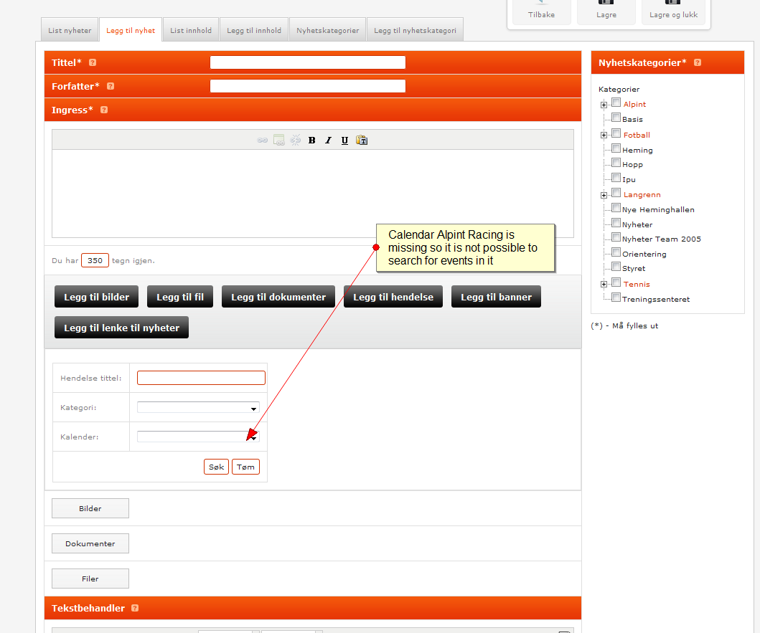The height and width of the screenshot is (633, 760).
Task: Open the Nyhetskategorier tab
Action: pos(328,30)
